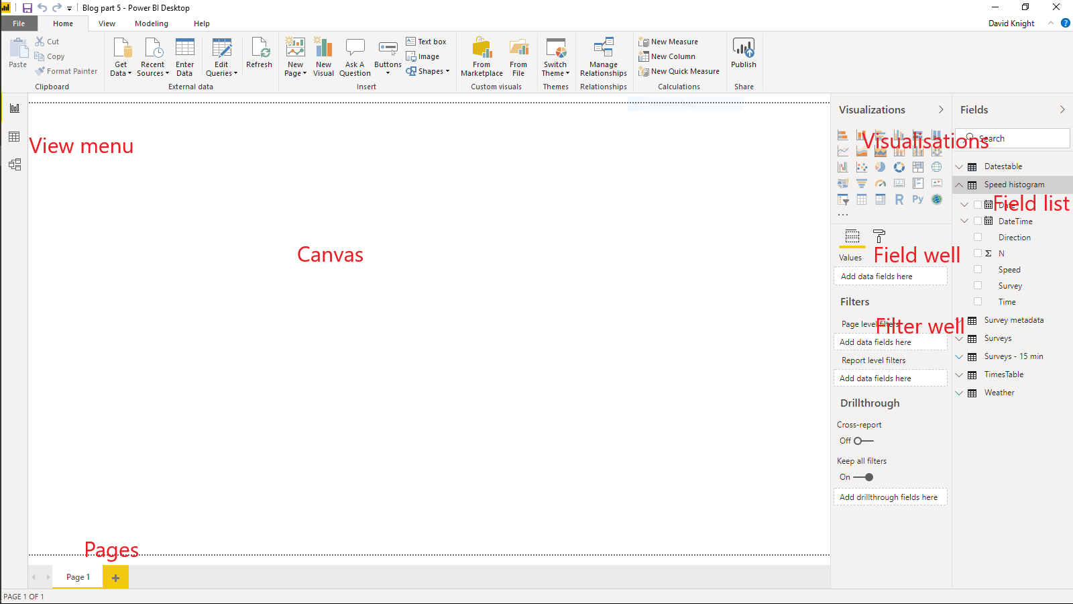Expand the TimesTable table
The height and width of the screenshot is (604, 1073).
point(959,374)
